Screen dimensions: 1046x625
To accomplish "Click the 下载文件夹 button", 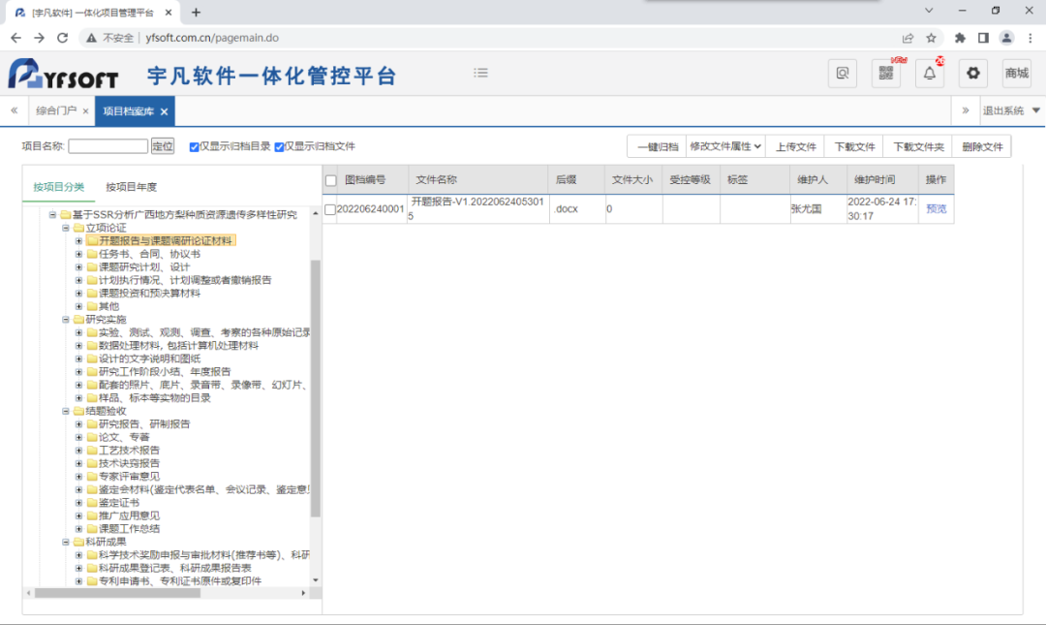I will click(918, 147).
